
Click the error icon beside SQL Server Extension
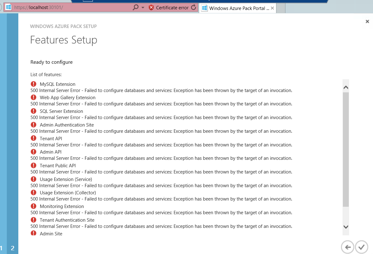[x=34, y=111]
